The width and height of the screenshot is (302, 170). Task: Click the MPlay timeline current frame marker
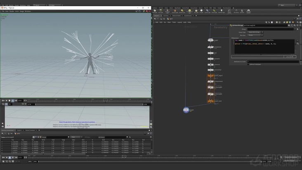(x=105, y=100)
